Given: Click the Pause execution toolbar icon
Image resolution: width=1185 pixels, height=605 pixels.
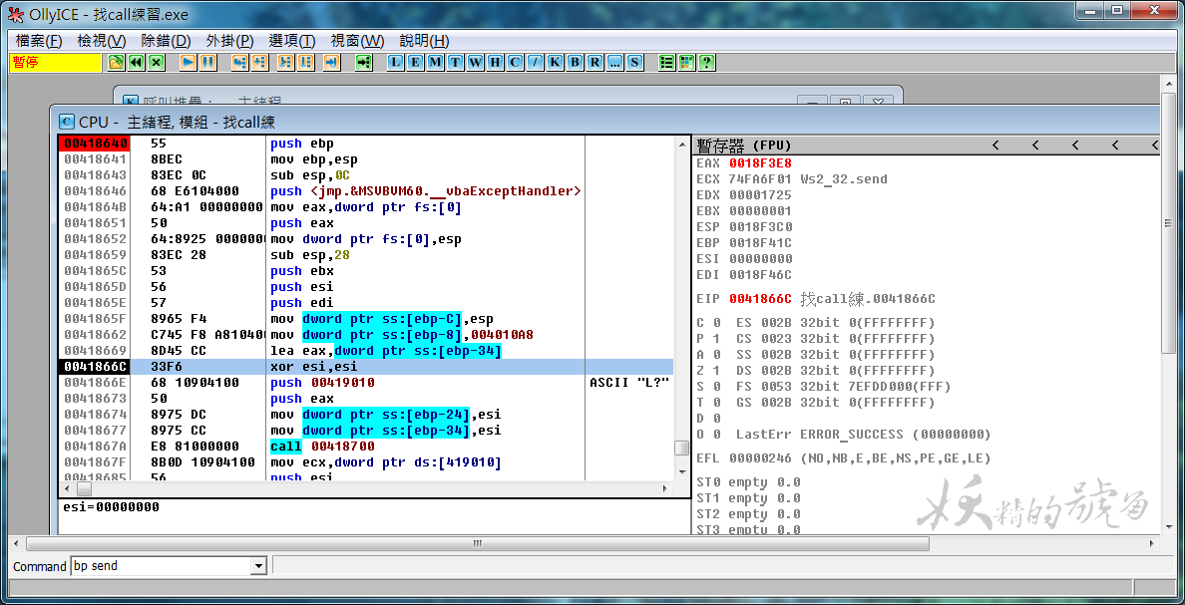Looking at the screenshot, I should (x=207, y=62).
